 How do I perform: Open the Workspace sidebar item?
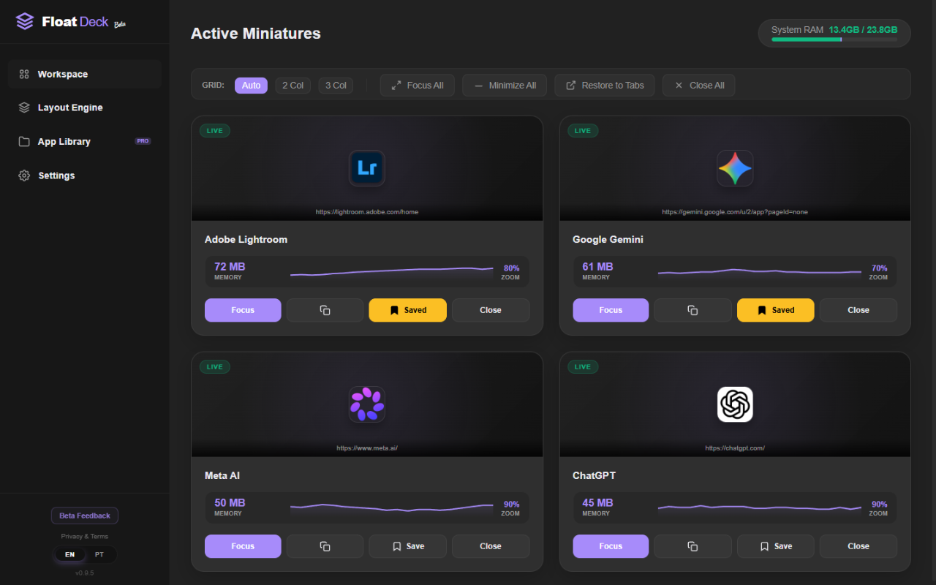click(85, 74)
